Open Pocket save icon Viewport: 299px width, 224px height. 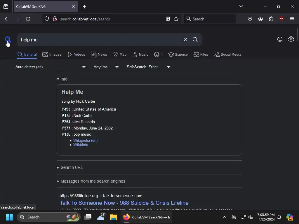[x=250, y=19]
